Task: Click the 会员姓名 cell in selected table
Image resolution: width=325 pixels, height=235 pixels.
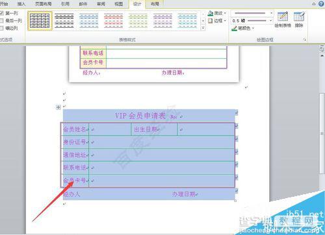Action: 75,129
